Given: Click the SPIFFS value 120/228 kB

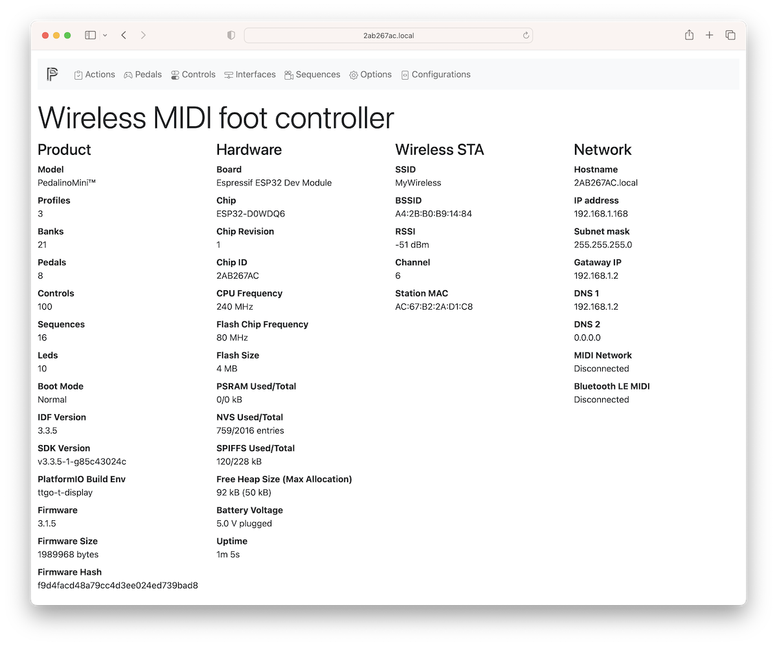Looking at the screenshot, I should [x=239, y=461].
